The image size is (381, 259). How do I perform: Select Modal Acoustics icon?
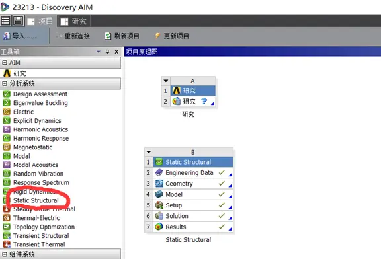point(7,165)
